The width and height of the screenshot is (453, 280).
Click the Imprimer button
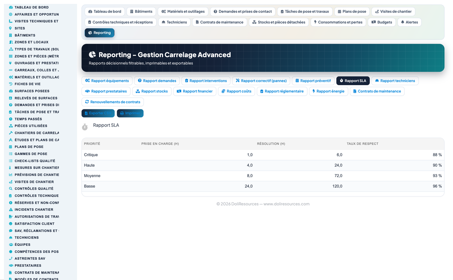pos(130,113)
